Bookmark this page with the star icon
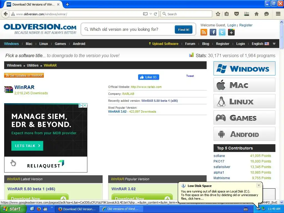This screenshot has width=284, height=213. point(218,14)
